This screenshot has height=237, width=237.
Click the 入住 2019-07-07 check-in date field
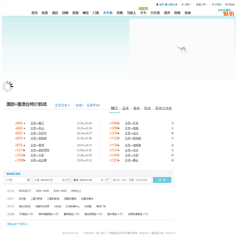tap(51, 180)
